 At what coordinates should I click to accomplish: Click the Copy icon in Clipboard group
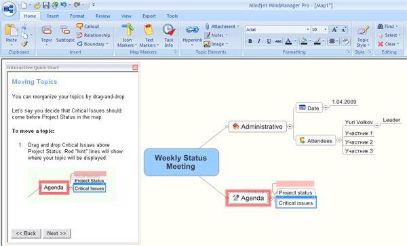click(x=24, y=35)
